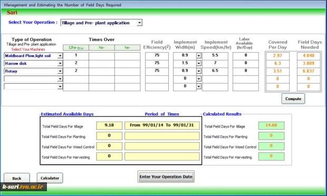Click field efficiency field for Moldboard Plow
This screenshot has width=327, height=196.
click(x=157, y=56)
